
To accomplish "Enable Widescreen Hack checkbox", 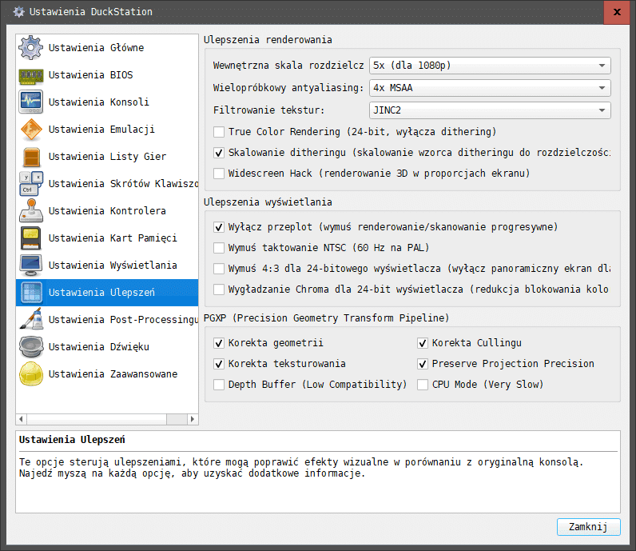I will (x=219, y=174).
